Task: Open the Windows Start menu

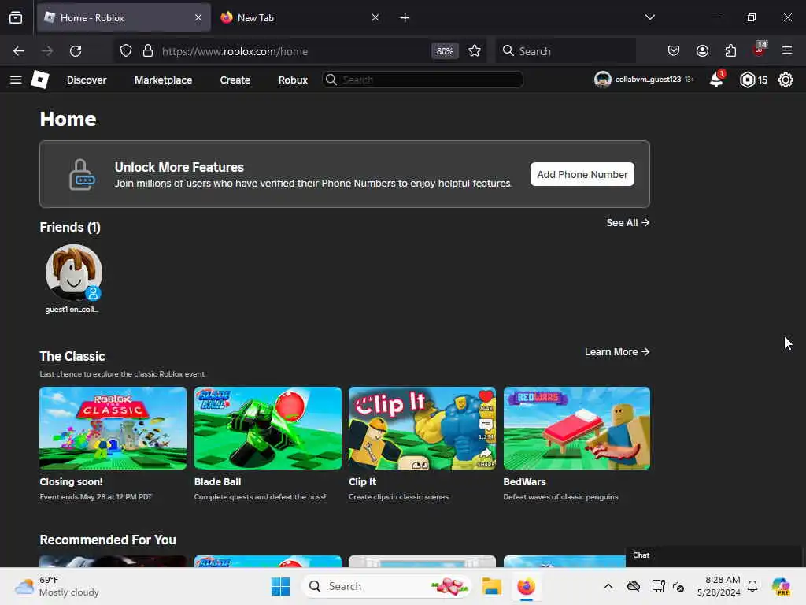Action: (x=280, y=586)
